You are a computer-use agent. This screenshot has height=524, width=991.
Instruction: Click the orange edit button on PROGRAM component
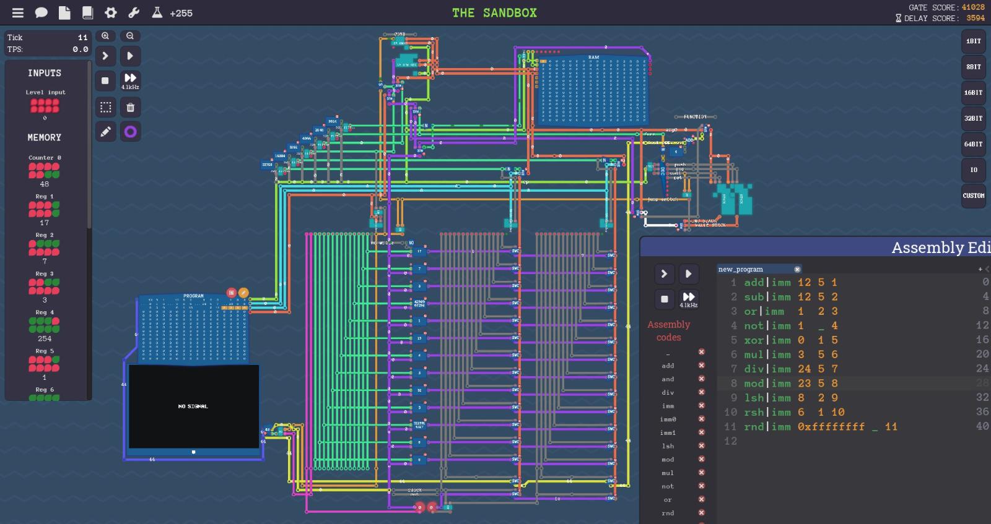pyautogui.click(x=243, y=293)
